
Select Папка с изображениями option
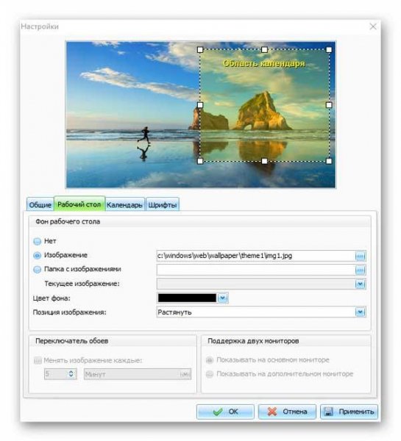38,270
